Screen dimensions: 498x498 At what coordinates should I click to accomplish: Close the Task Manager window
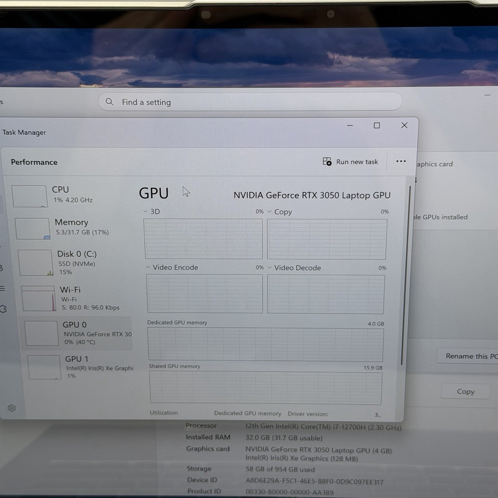[404, 125]
